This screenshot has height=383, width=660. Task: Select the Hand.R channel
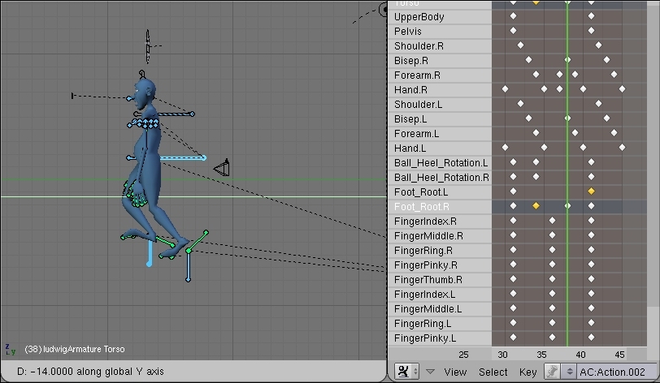(x=440, y=90)
